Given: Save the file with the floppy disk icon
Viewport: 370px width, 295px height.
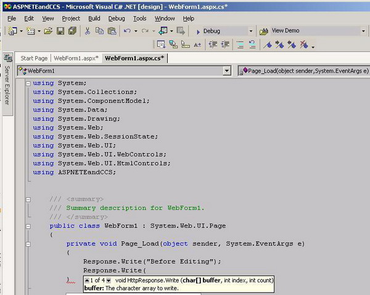Looking at the screenshot, I should point(60,31).
